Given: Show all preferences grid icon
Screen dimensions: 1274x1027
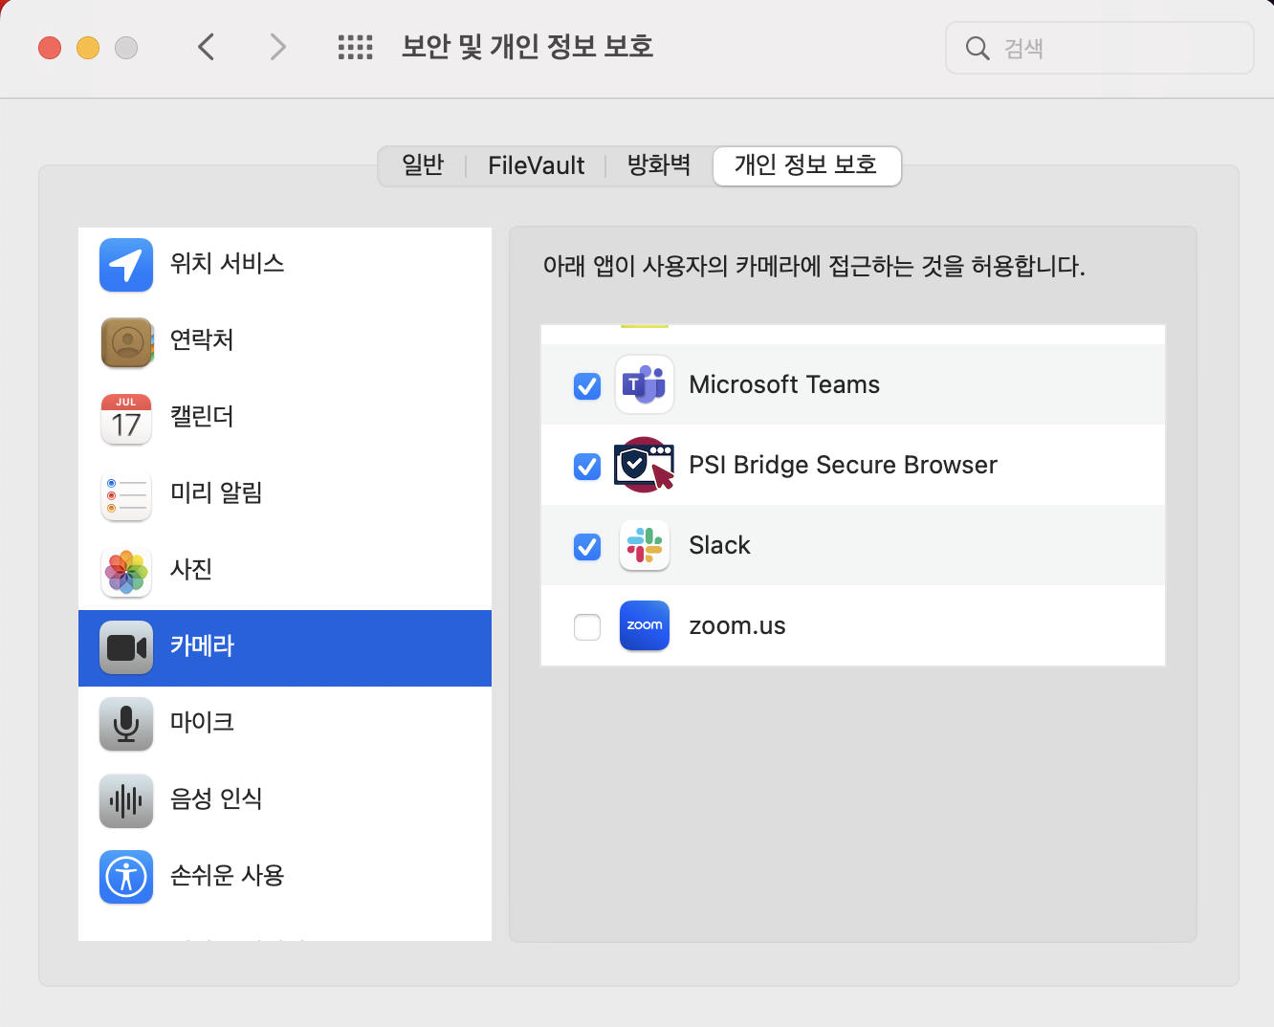Looking at the screenshot, I should [356, 47].
